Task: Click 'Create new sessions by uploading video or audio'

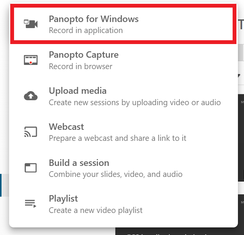Action: (135, 103)
